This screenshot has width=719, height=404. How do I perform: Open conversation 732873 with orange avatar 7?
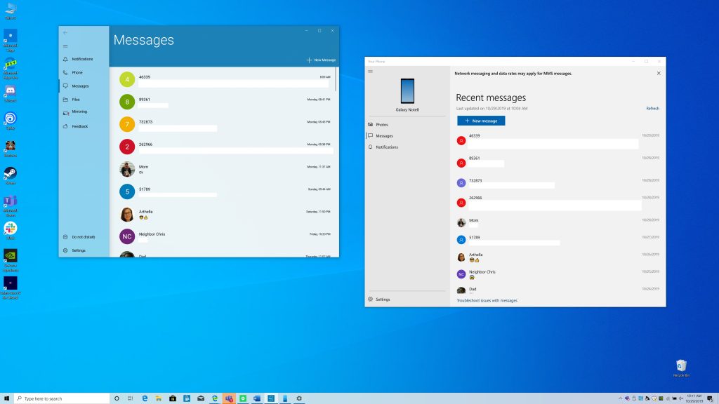[x=225, y=124]
